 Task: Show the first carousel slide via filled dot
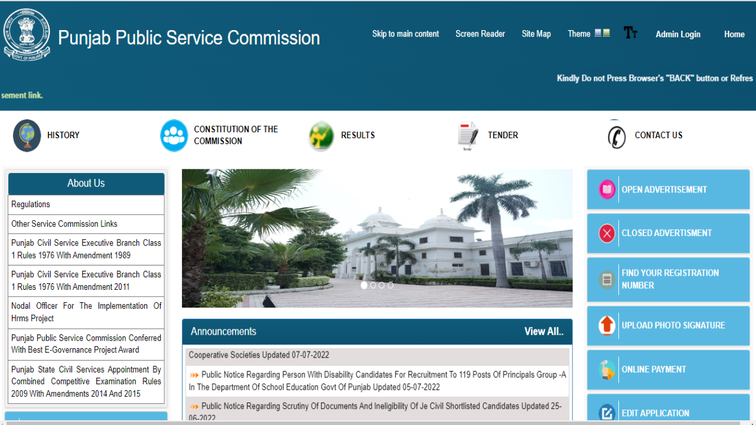pyautogui.click(x=364, y=285)
